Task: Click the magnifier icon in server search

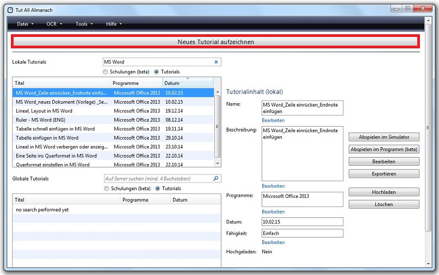Action: 216,178
